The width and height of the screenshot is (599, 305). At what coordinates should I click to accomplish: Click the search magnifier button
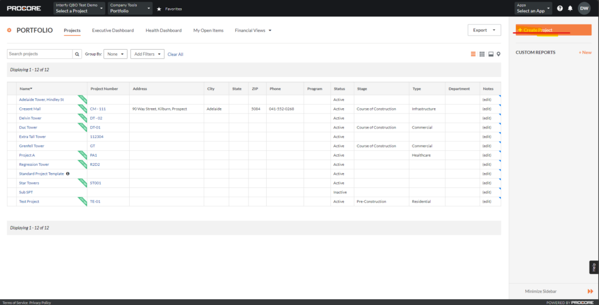[x=77, y=54]
